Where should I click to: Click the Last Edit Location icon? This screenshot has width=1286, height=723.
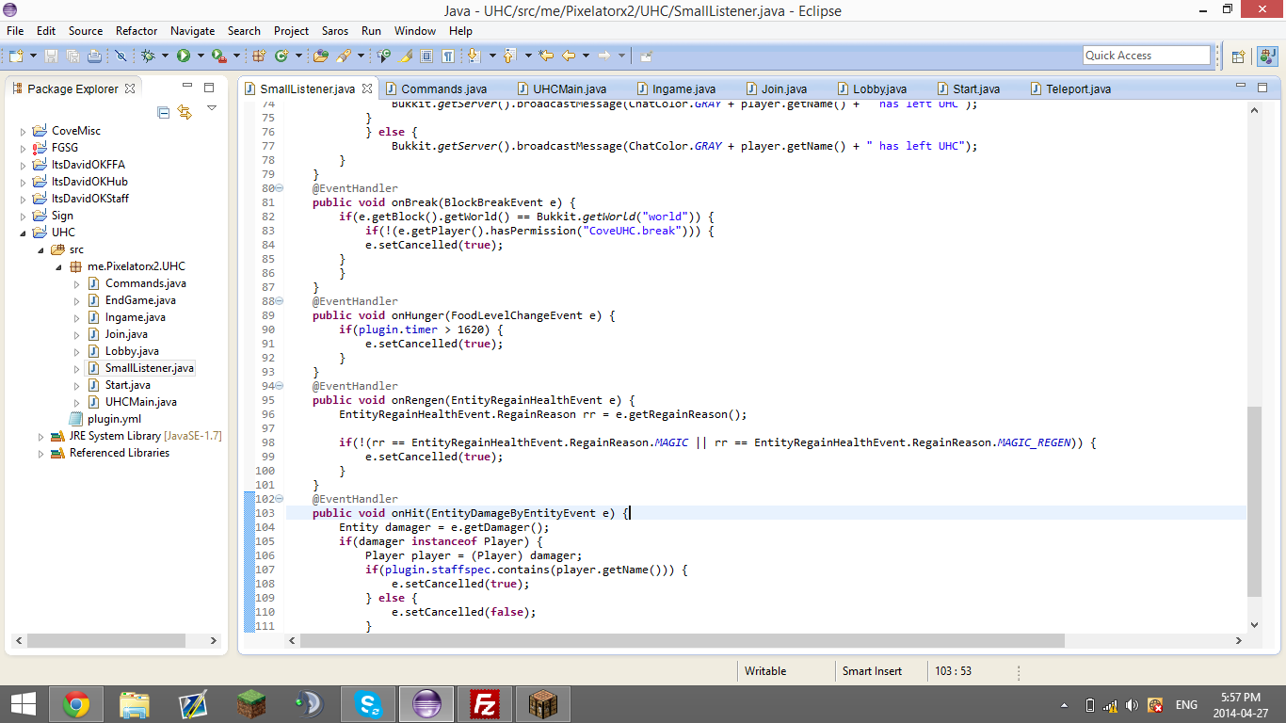(x=545, y=56)
